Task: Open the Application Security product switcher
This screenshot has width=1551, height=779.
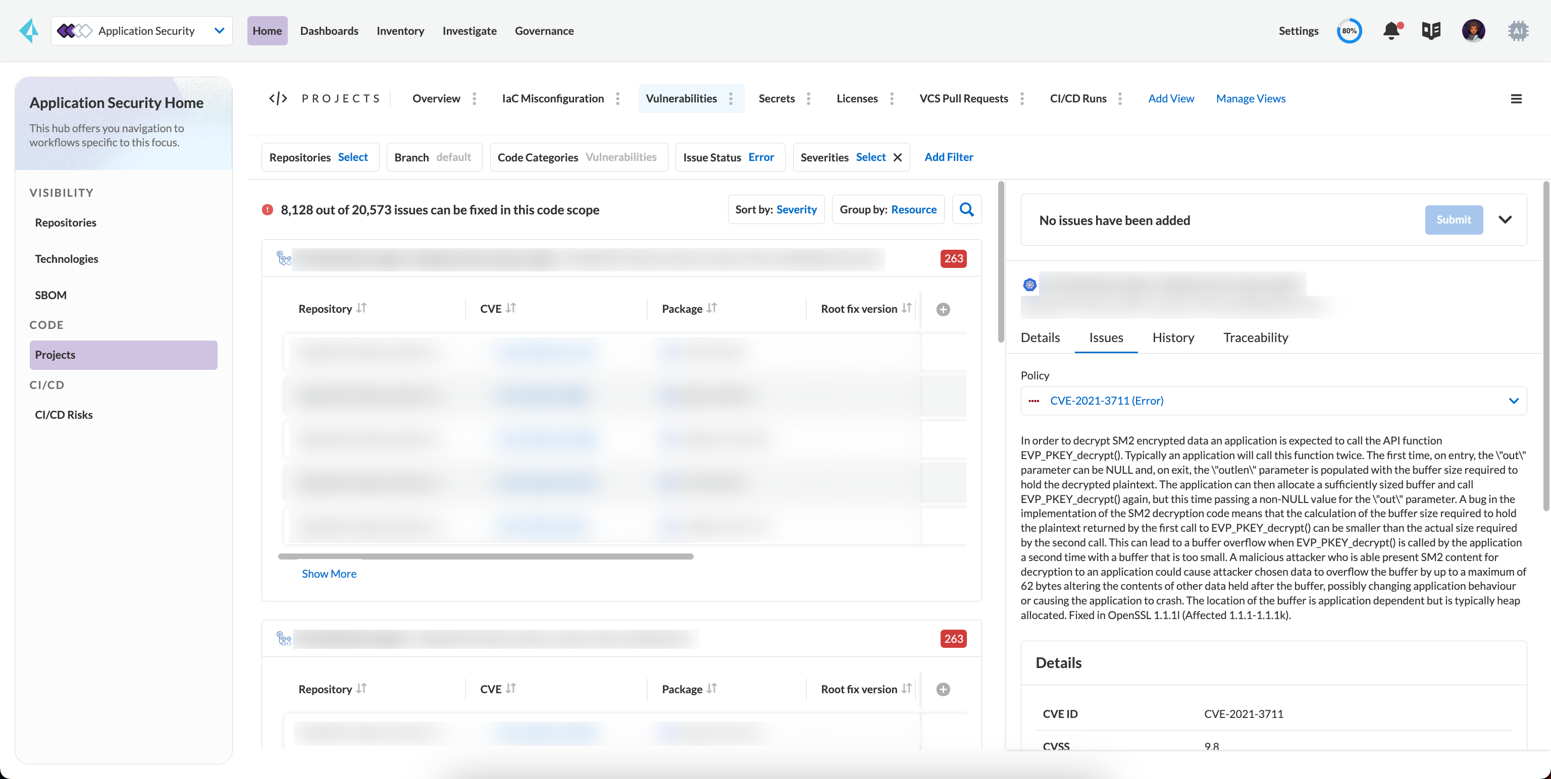Action: pos(142,31)
